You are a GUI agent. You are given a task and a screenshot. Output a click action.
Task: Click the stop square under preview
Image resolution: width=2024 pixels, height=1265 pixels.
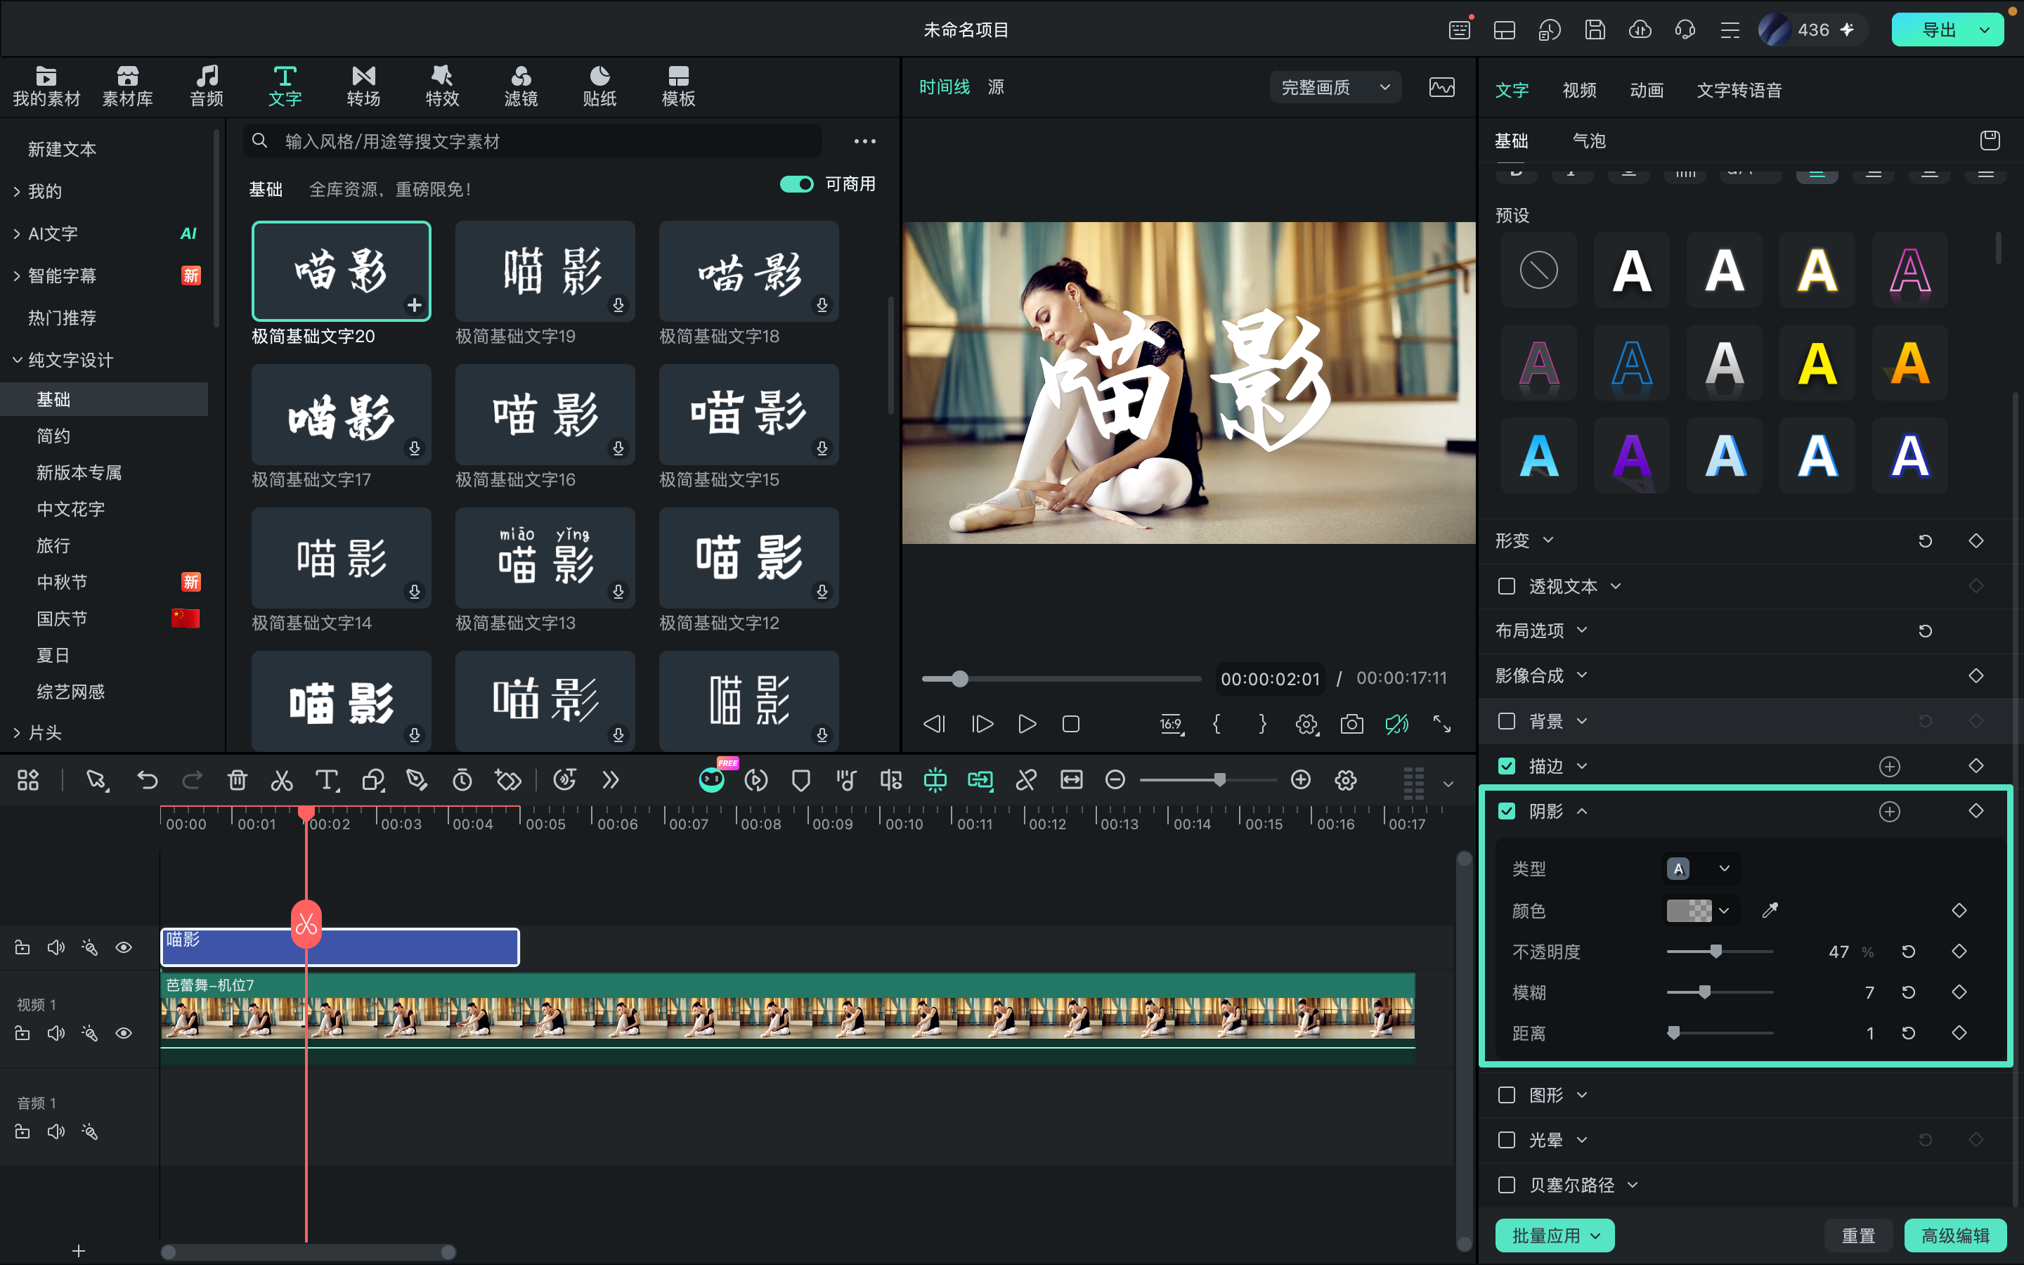(1070, 724)
